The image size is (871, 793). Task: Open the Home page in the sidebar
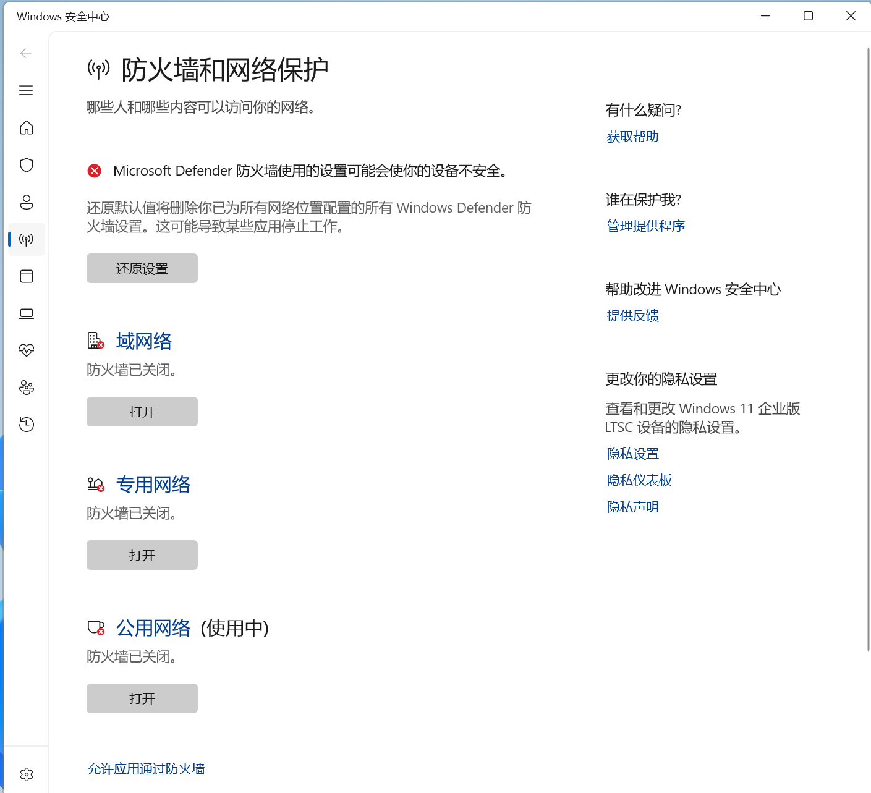click(26, 128)
